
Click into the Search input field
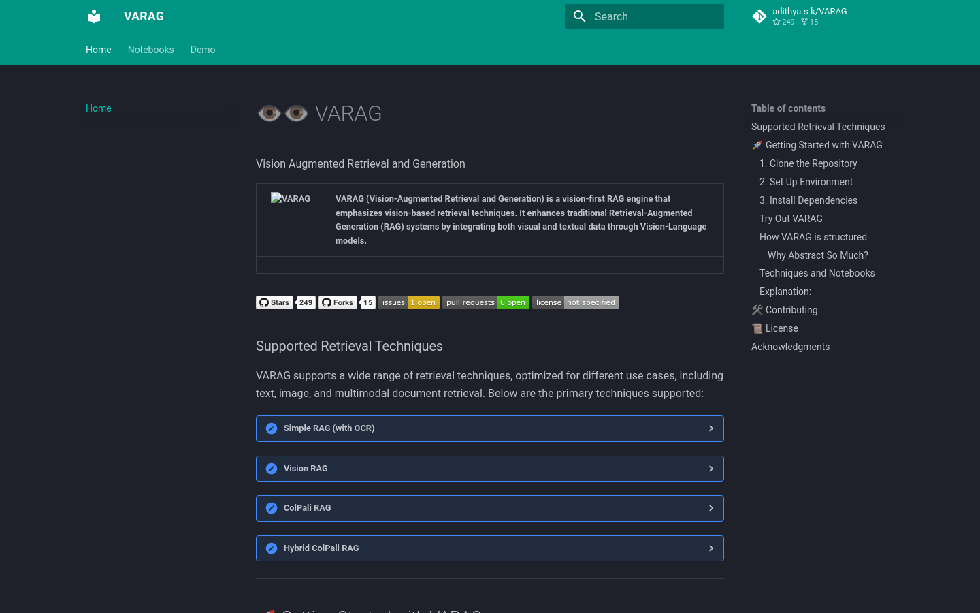coord(653,16)
